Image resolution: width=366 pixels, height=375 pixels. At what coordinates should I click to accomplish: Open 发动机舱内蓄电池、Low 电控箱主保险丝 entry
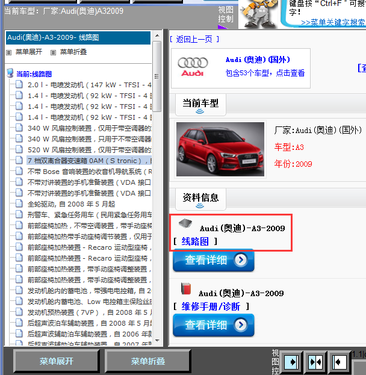pyautogui.click(x=90, y=302)
